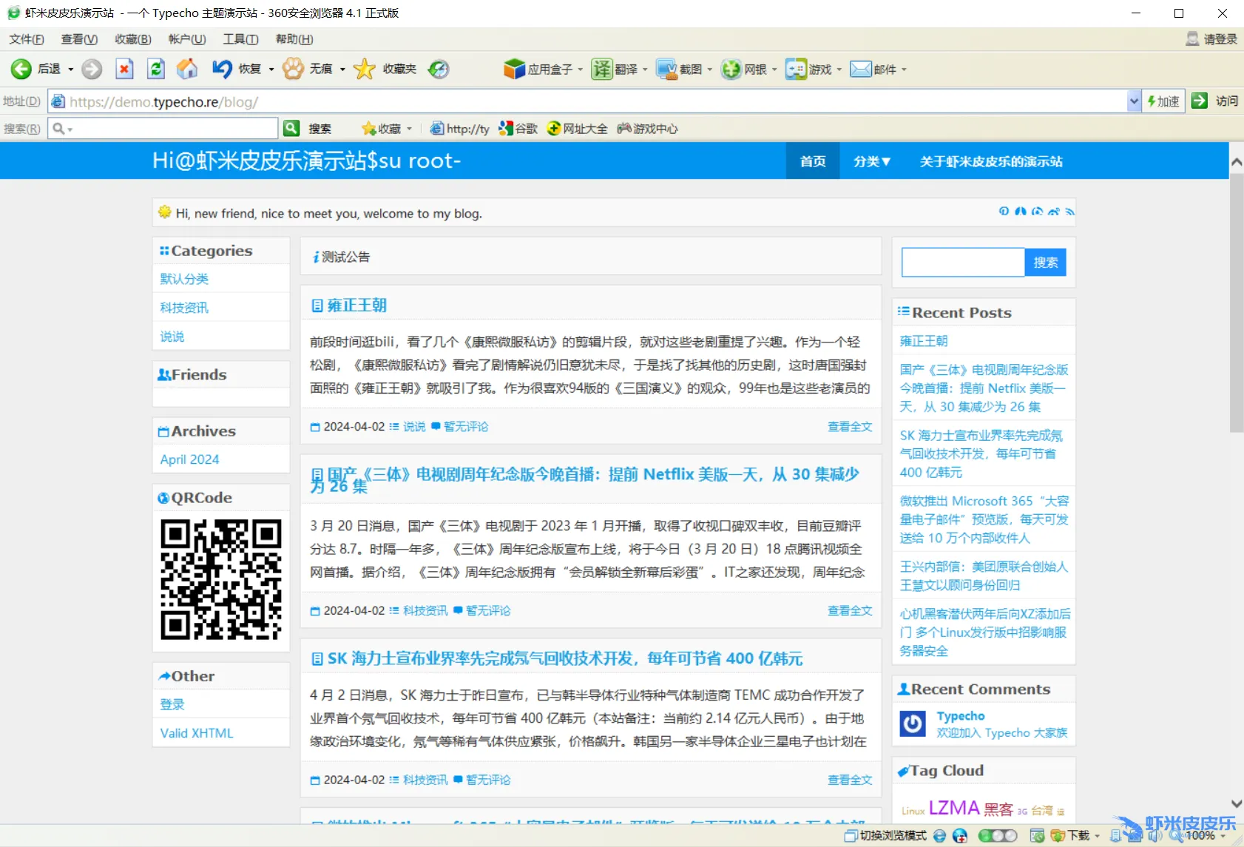Viewport: 1244px width, 847px height.
Task: Refresh the page with the reload icon
Action: pos(156,69)
